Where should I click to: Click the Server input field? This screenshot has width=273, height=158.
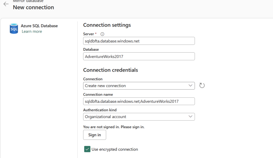click(139, 41)
